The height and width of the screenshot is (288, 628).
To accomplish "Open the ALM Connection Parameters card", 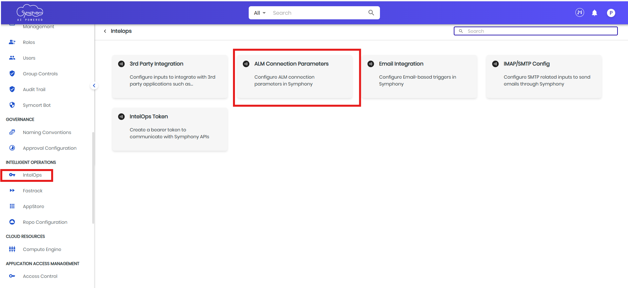I will click(295, 76).
